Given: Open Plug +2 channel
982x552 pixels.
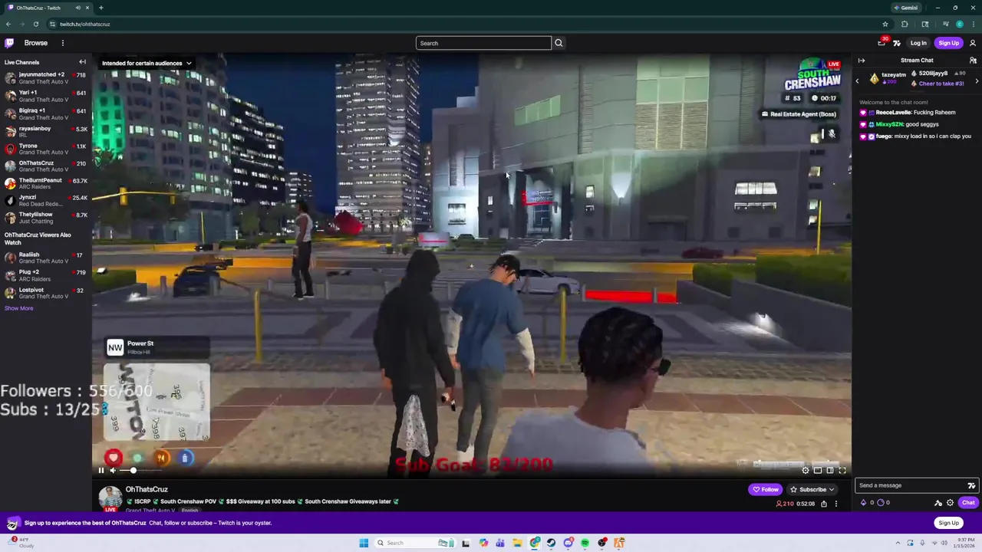Looking at the screenshot, I should pos(45,275).
